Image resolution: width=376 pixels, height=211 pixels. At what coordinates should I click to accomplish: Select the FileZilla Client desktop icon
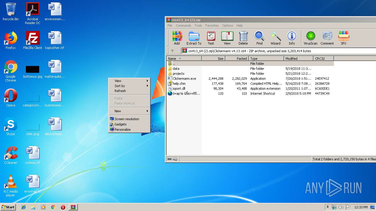pyautogui.click(x=33, y=40)
